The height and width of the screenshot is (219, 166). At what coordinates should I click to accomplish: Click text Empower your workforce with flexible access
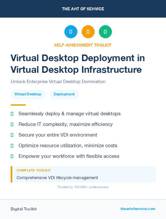coord(69,156)
